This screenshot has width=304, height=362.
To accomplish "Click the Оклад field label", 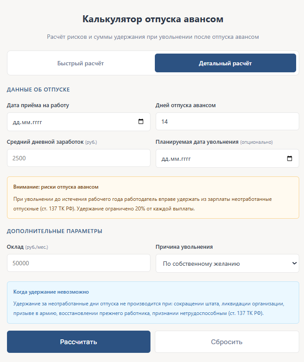I will pos(16,247).
